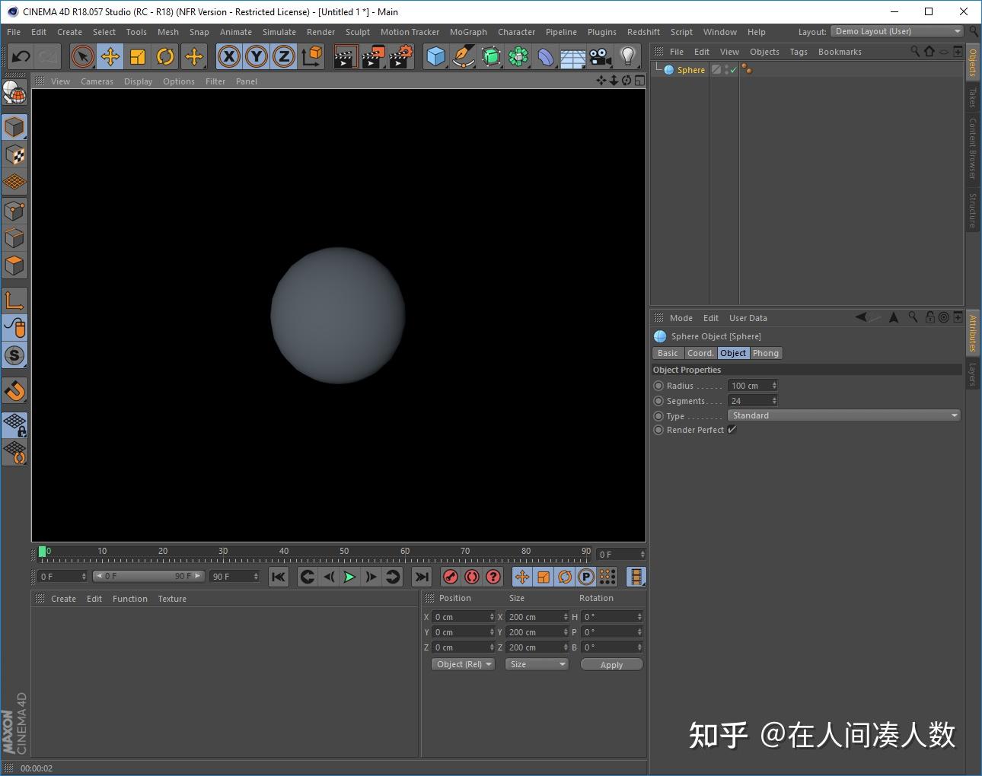Uncheck the Render Perfect option
The width and height of the screenshot is (982, 776).
coord(732,429)
